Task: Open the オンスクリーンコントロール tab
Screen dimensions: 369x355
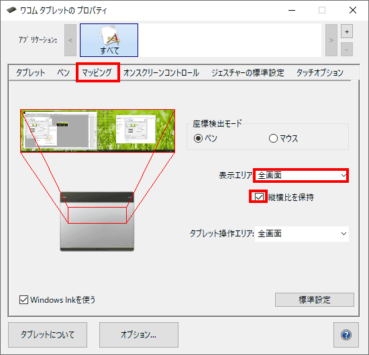Action: point(162,72)
